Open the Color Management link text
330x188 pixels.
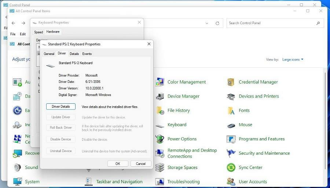[187, 82]
